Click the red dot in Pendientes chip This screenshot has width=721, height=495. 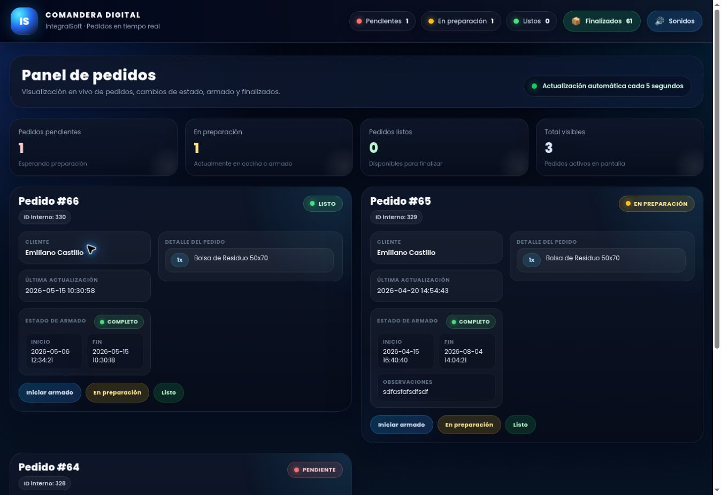click(359, 21)
